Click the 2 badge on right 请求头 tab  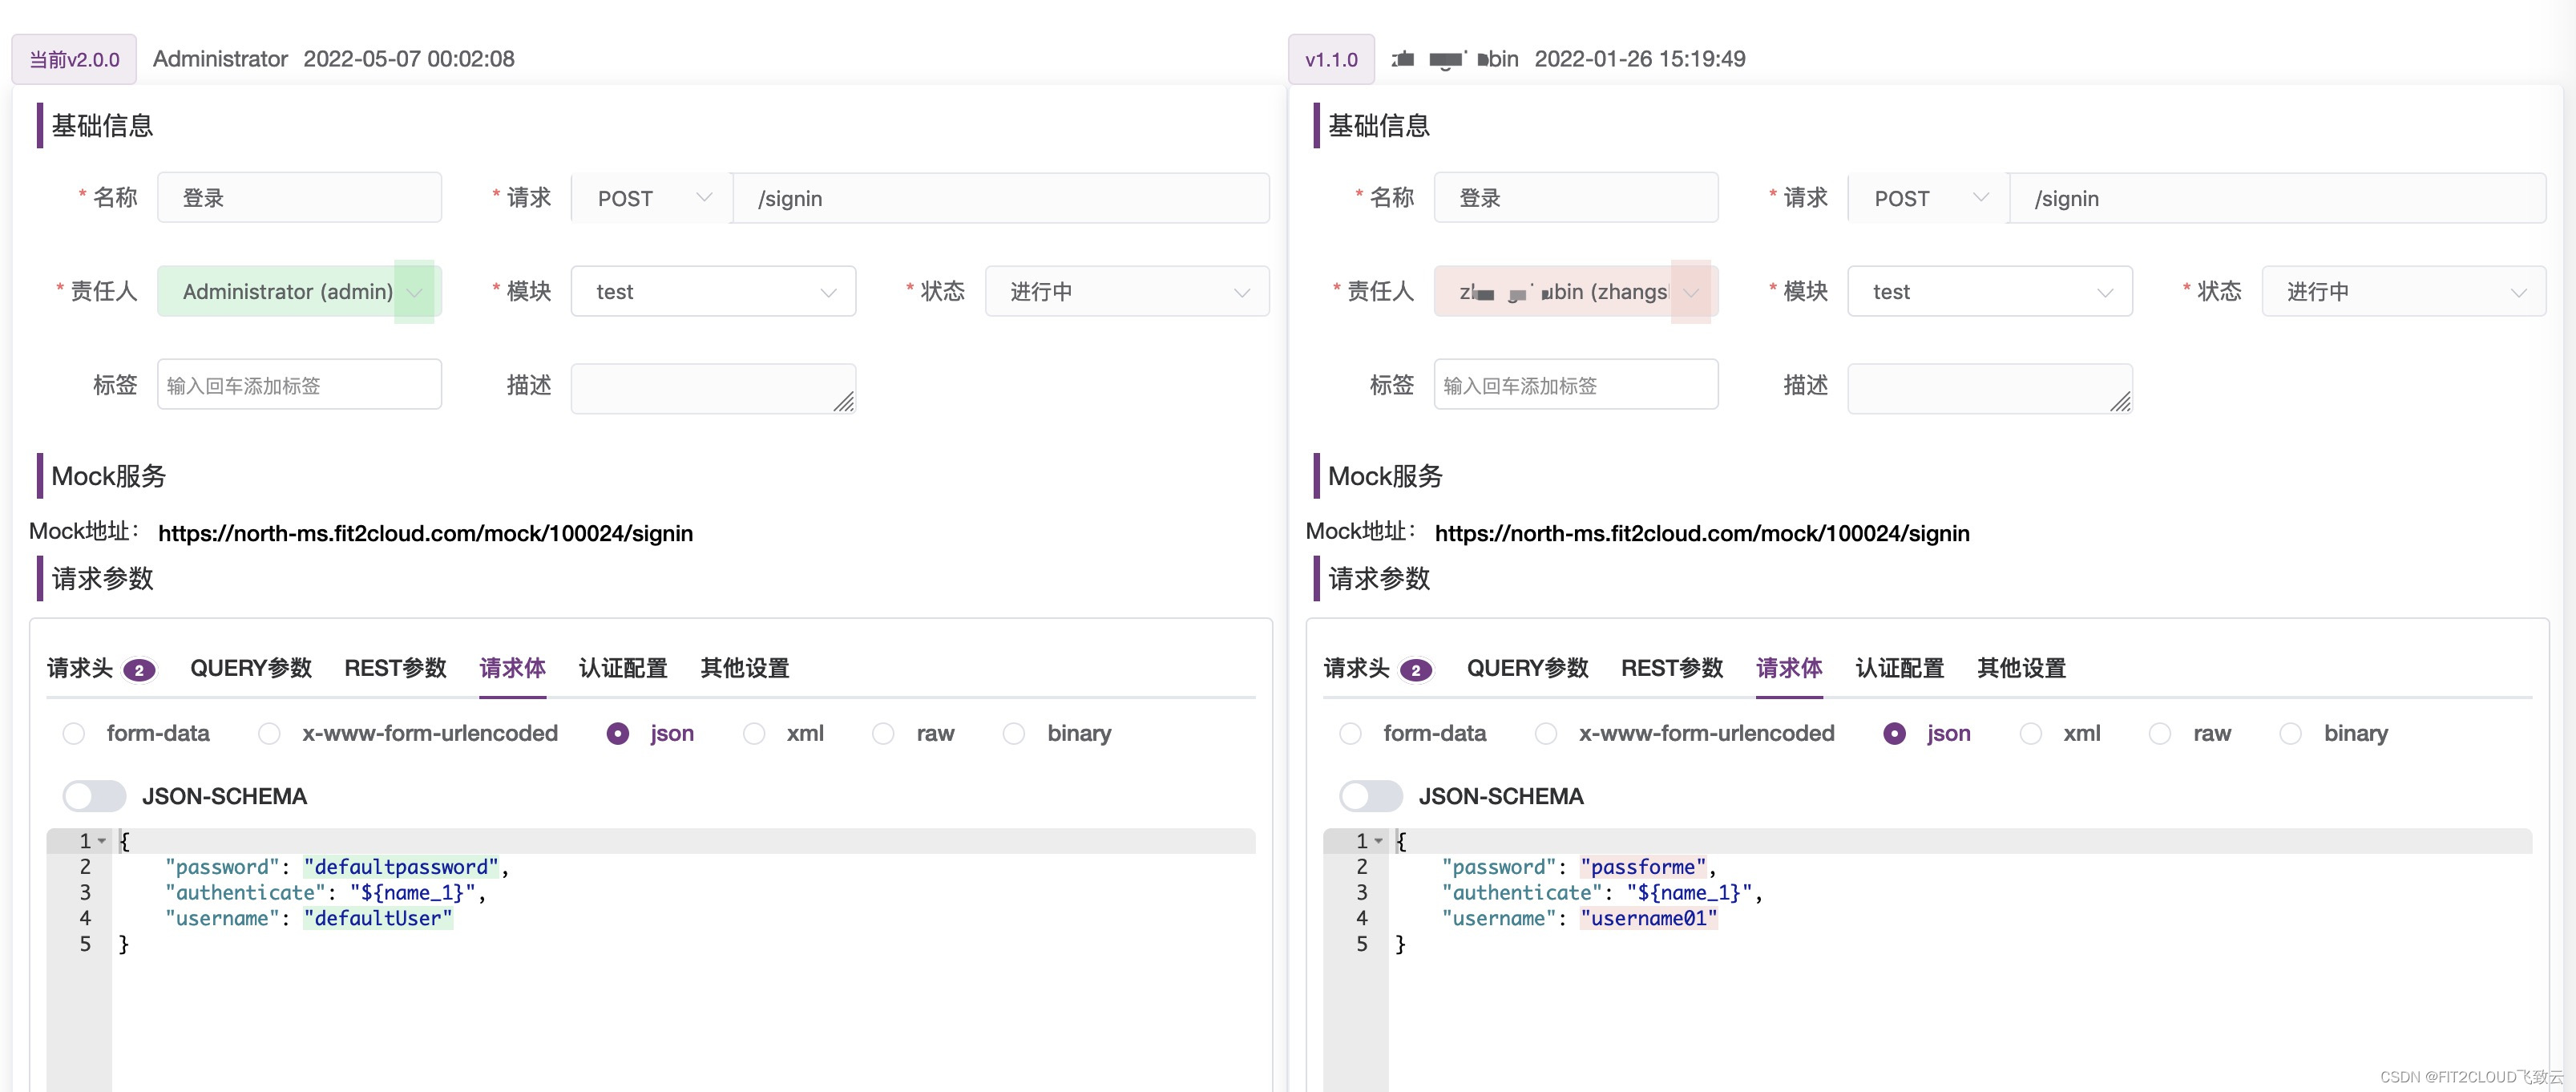point(1416,670)
